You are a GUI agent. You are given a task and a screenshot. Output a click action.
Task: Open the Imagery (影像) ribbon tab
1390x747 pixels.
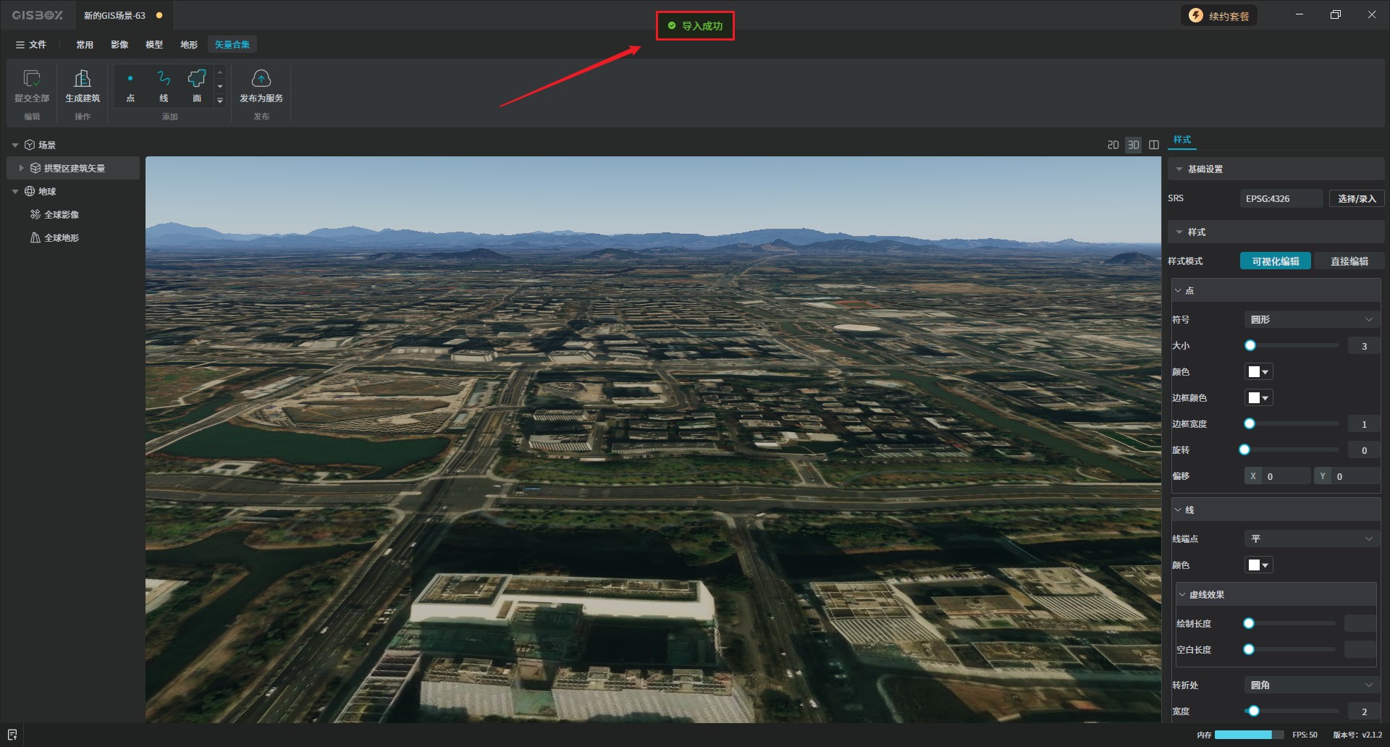click(119, 45)
